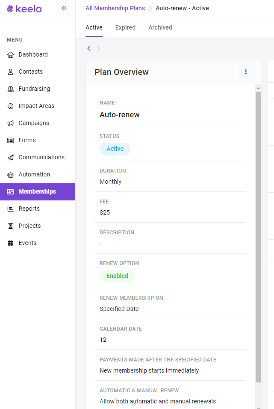The height and width of the screenshot is (409, 274).
Task: Click the Specified Date value
Action: [119, 309]
